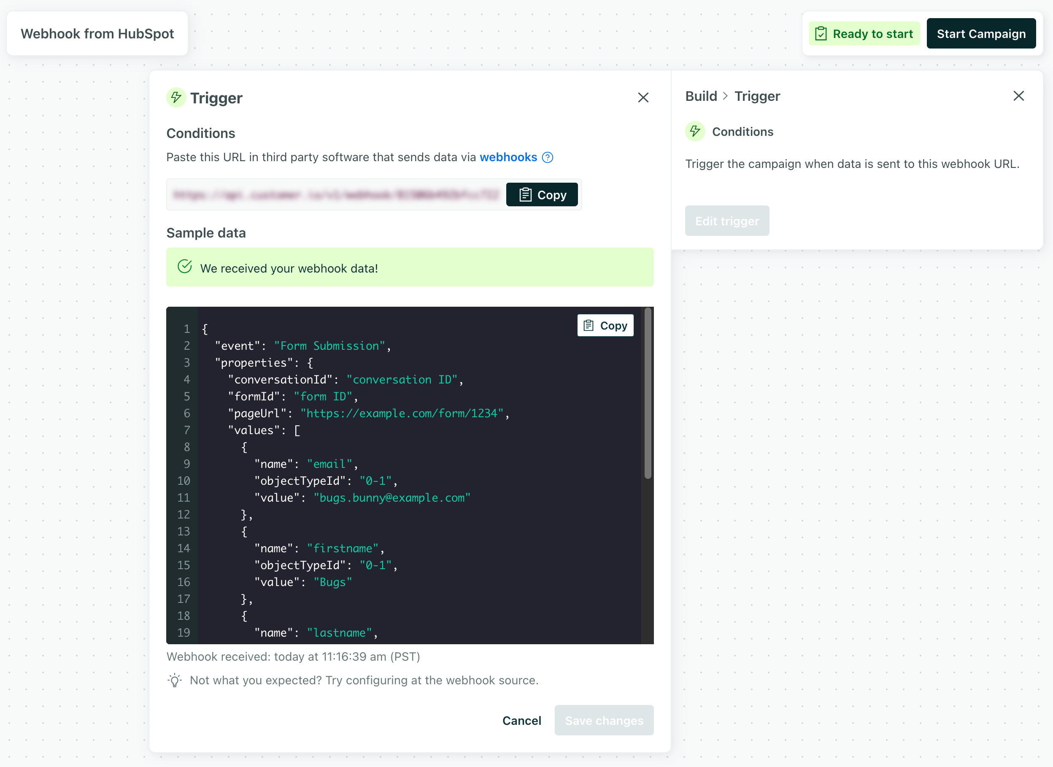Click the blurred webhook URL field
Viewport: 1053px width, 767px height.
pos(334,194)
